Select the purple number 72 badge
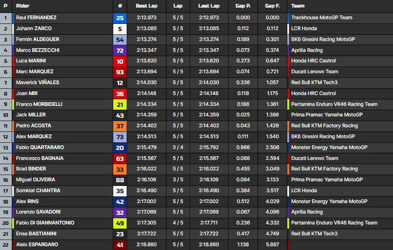Image resolution: width=393 pixels, height=250 pixels. pyautogui.click(x=120, y=50)
